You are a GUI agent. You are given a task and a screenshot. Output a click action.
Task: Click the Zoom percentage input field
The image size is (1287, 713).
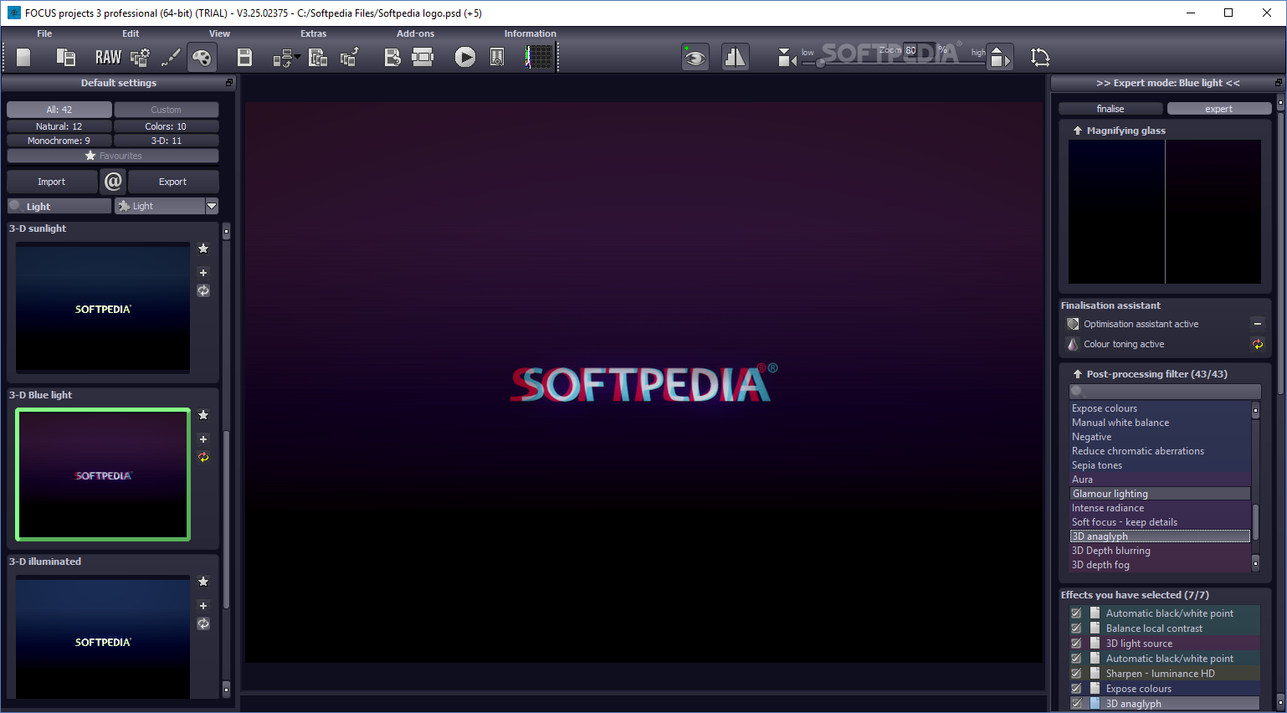(x=918, y=50)
